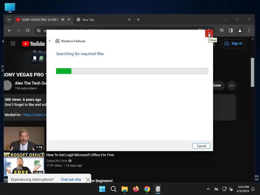Toggle Chrome side panel
This screenshot has height=195, width=260.
click(231, 30)
